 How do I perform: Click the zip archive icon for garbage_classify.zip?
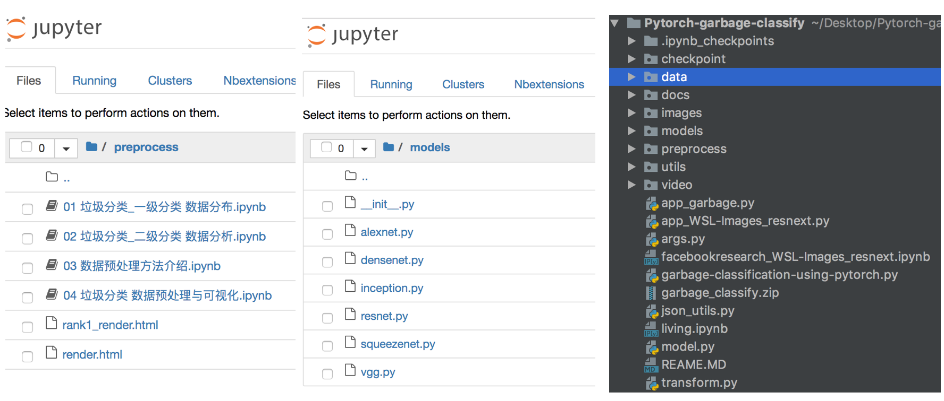pyautogui.click(x=651, y=293)
